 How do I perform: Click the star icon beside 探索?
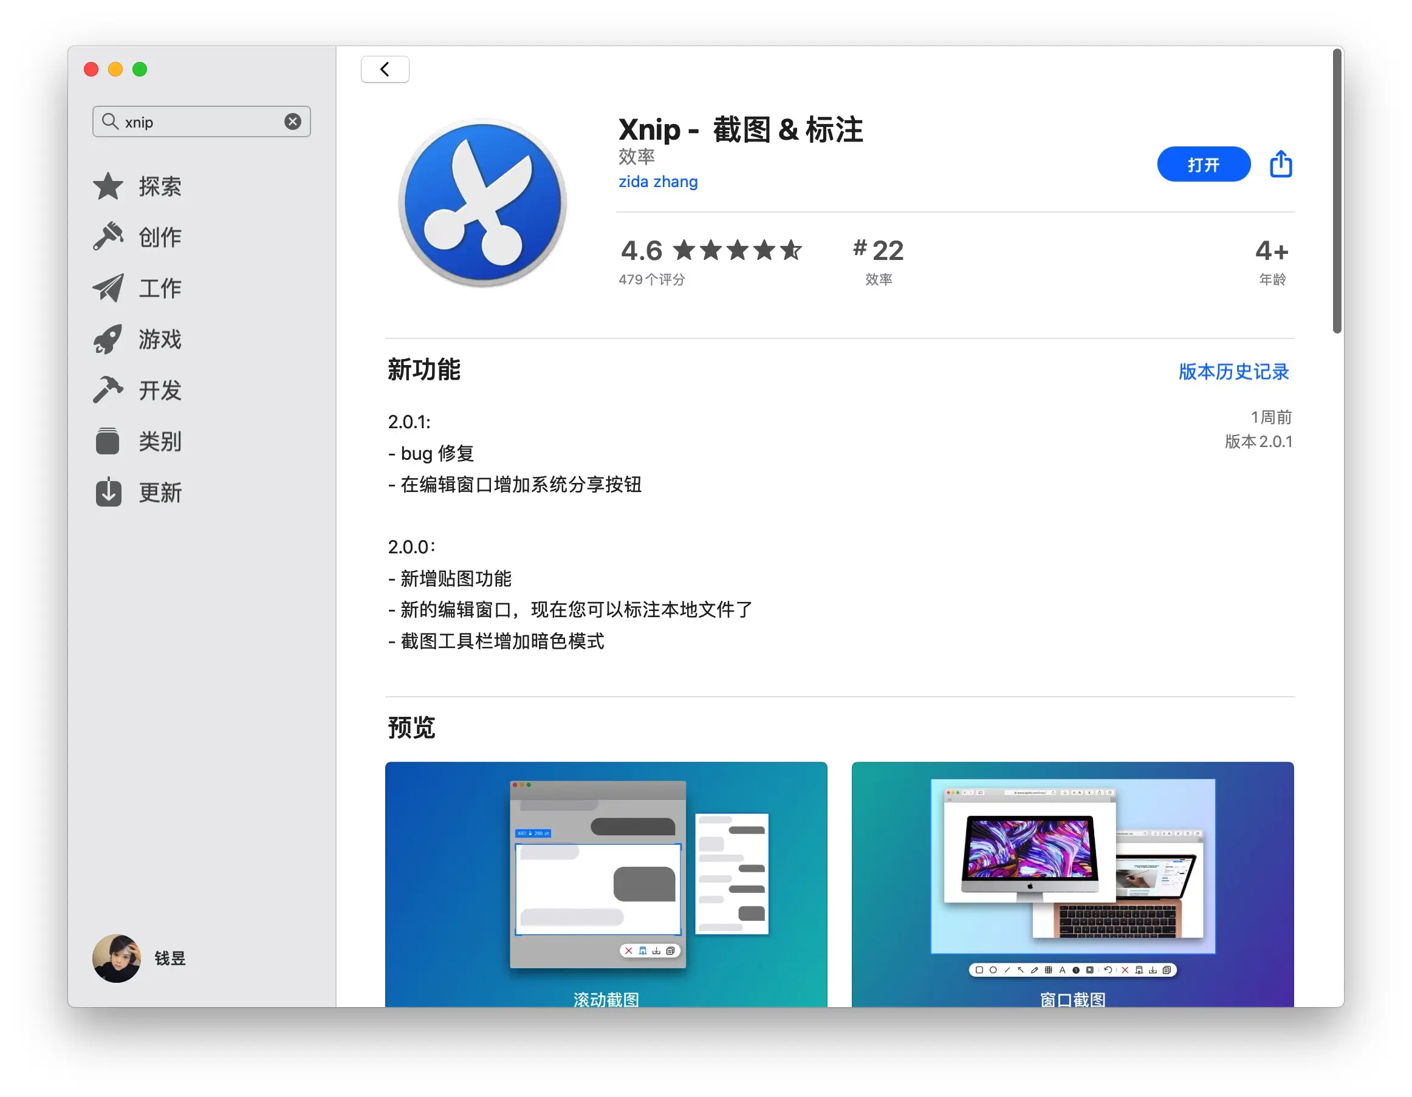(x=108, y=186)
